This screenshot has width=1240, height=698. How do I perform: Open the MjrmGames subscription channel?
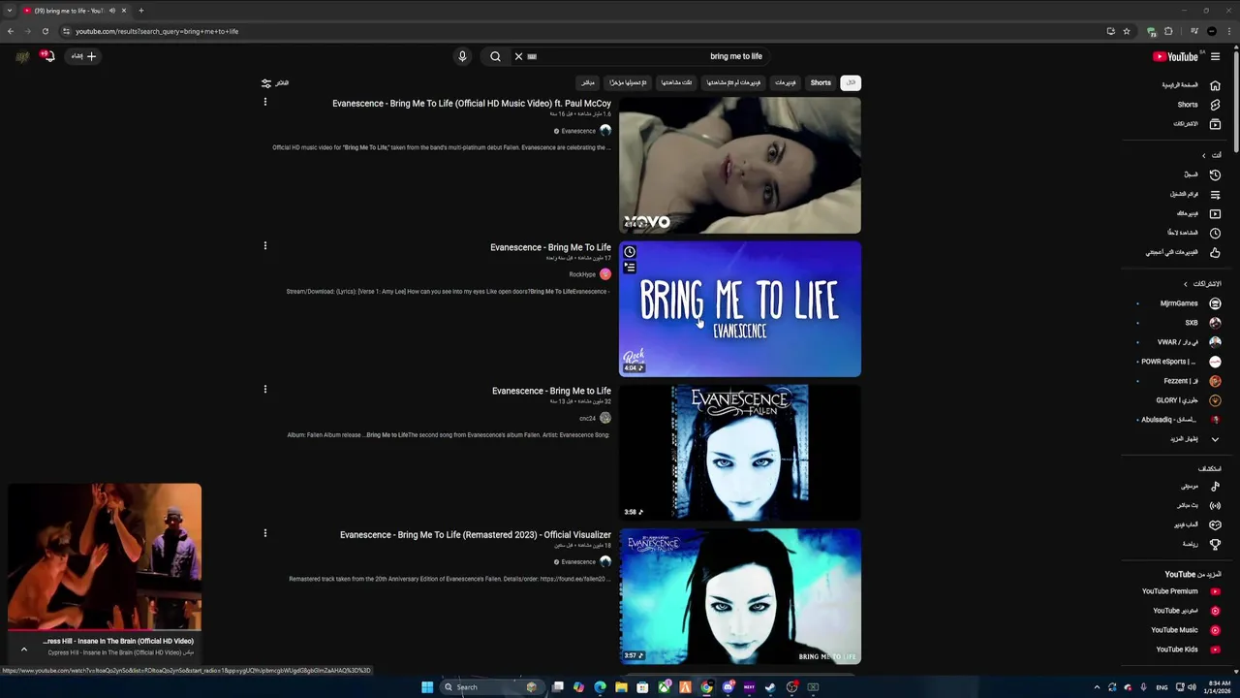1191,303
